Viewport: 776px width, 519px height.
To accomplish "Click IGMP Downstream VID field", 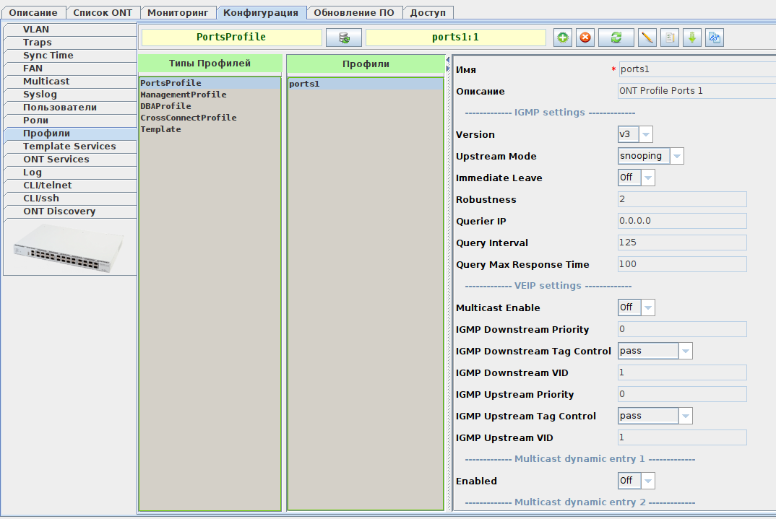I will [683, 372].
